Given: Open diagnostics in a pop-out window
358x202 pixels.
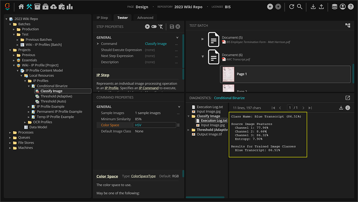Looking at the screenshot, I should coord(348,98).
